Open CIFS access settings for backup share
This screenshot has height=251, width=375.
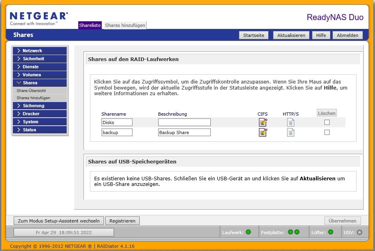pos(263,133)
